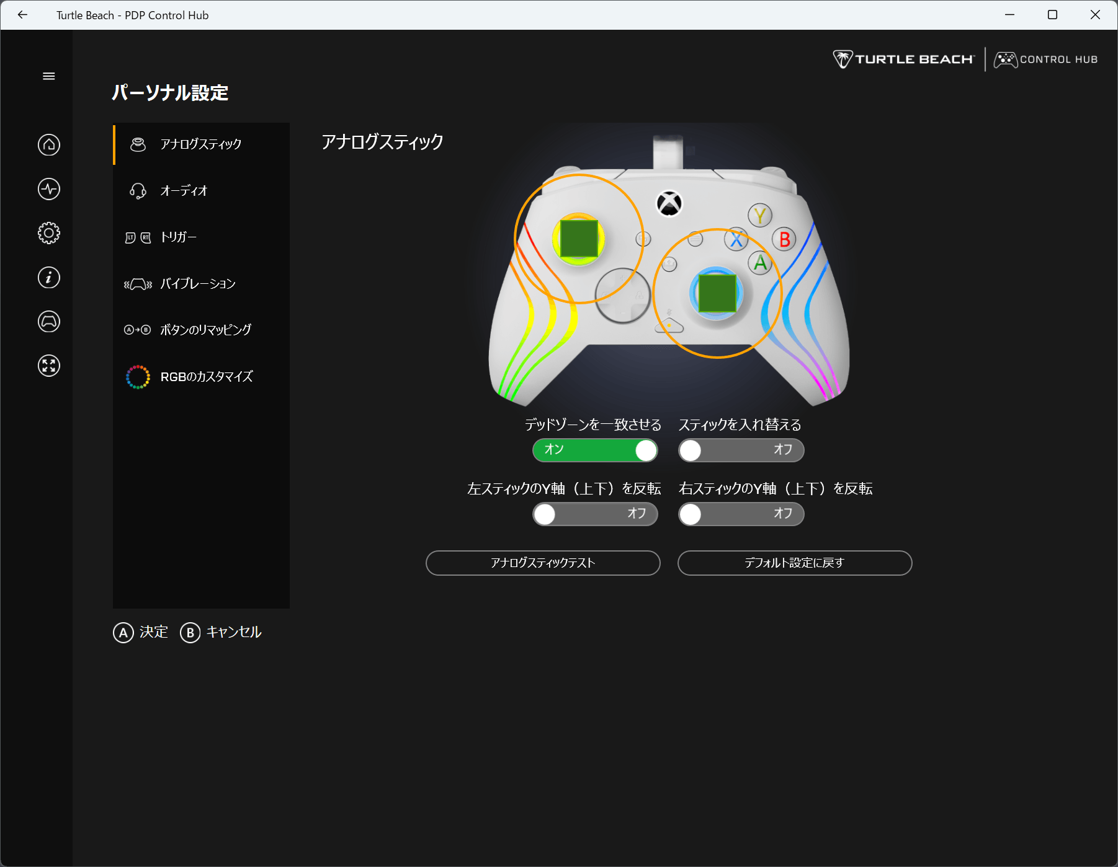1118x867 pixels.
Task: Click the fullscreen expand sidebar icon
Action: (x=48, y=366)
